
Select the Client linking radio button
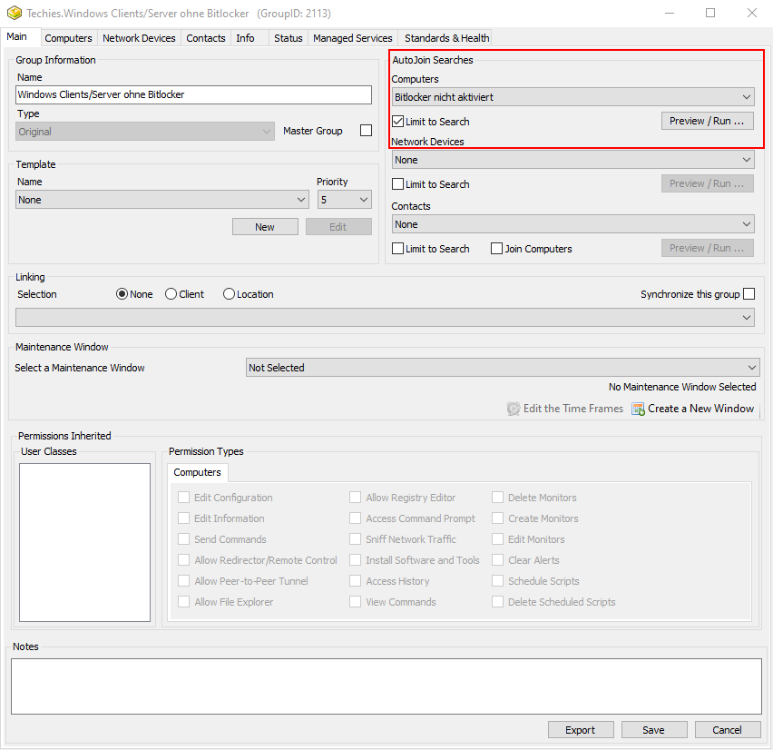(x=171, y=294)
